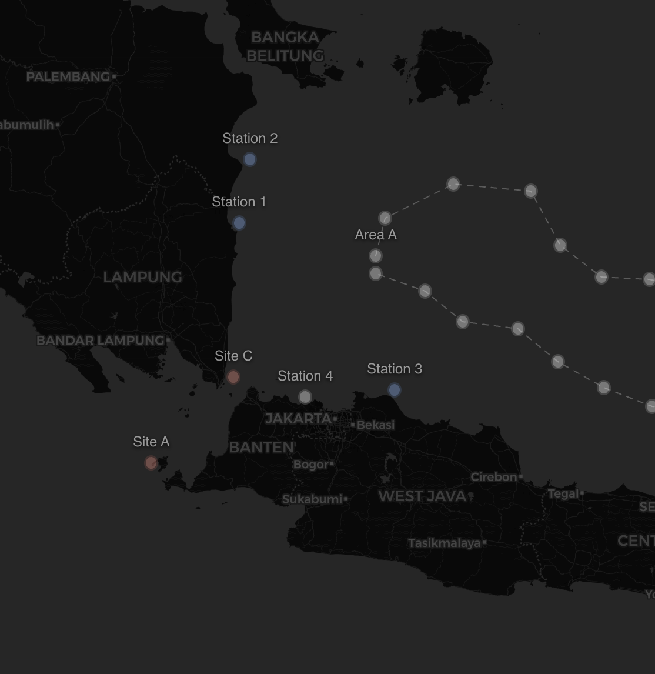The width and height of the screenshot is (655, 674).
Task: Click the BANDAR LAMPUNG city label
Action: point(100,341)
